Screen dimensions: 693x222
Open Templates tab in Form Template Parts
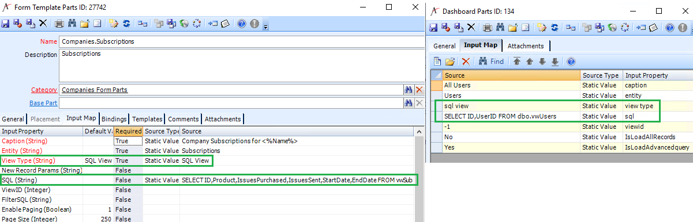click(147, 119)
